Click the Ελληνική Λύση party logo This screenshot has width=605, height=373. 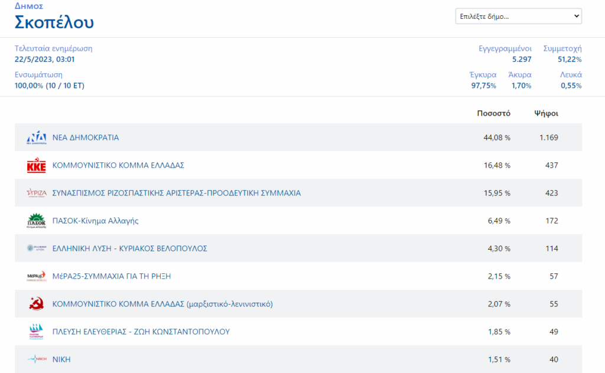coord(36,248)
